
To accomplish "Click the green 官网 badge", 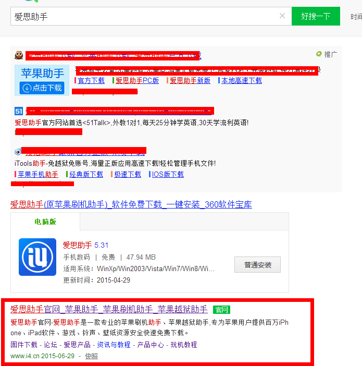I will tap(221, 310).
